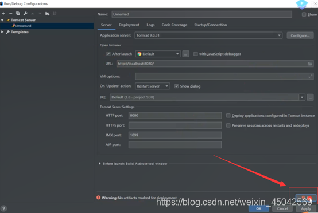
Task: Switch to Logs tab
Action: (150, 25)
